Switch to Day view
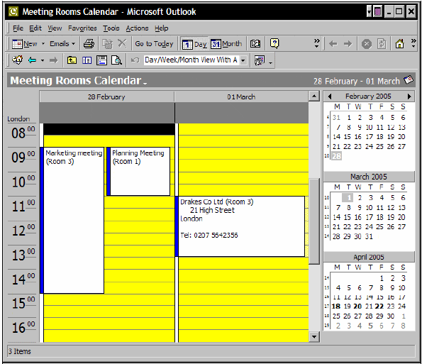Screen dimensions: 422x364 194,44
